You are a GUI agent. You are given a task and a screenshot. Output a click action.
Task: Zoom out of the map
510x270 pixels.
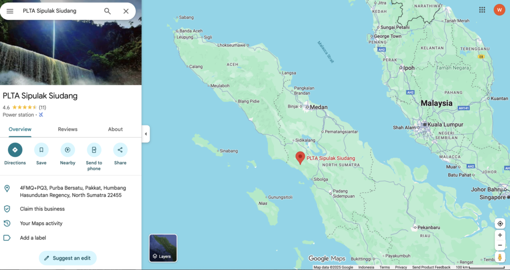click(x=500, y=245)
